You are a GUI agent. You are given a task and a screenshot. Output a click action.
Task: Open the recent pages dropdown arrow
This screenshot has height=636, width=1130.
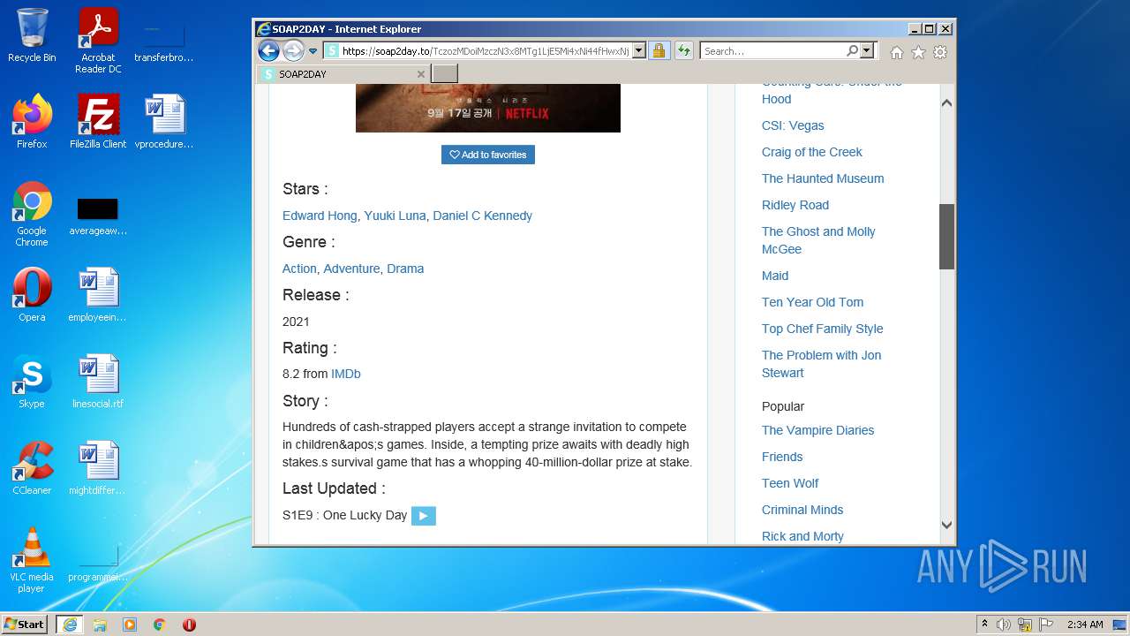(313, 51)
